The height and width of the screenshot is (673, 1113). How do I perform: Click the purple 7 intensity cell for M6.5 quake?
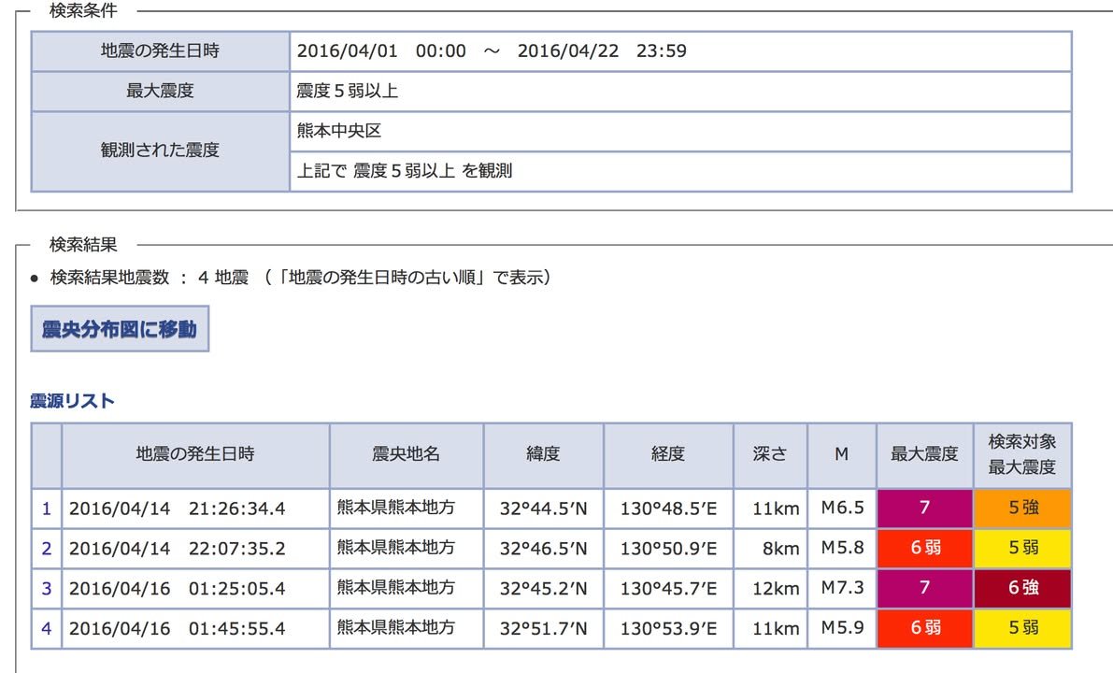924,508
